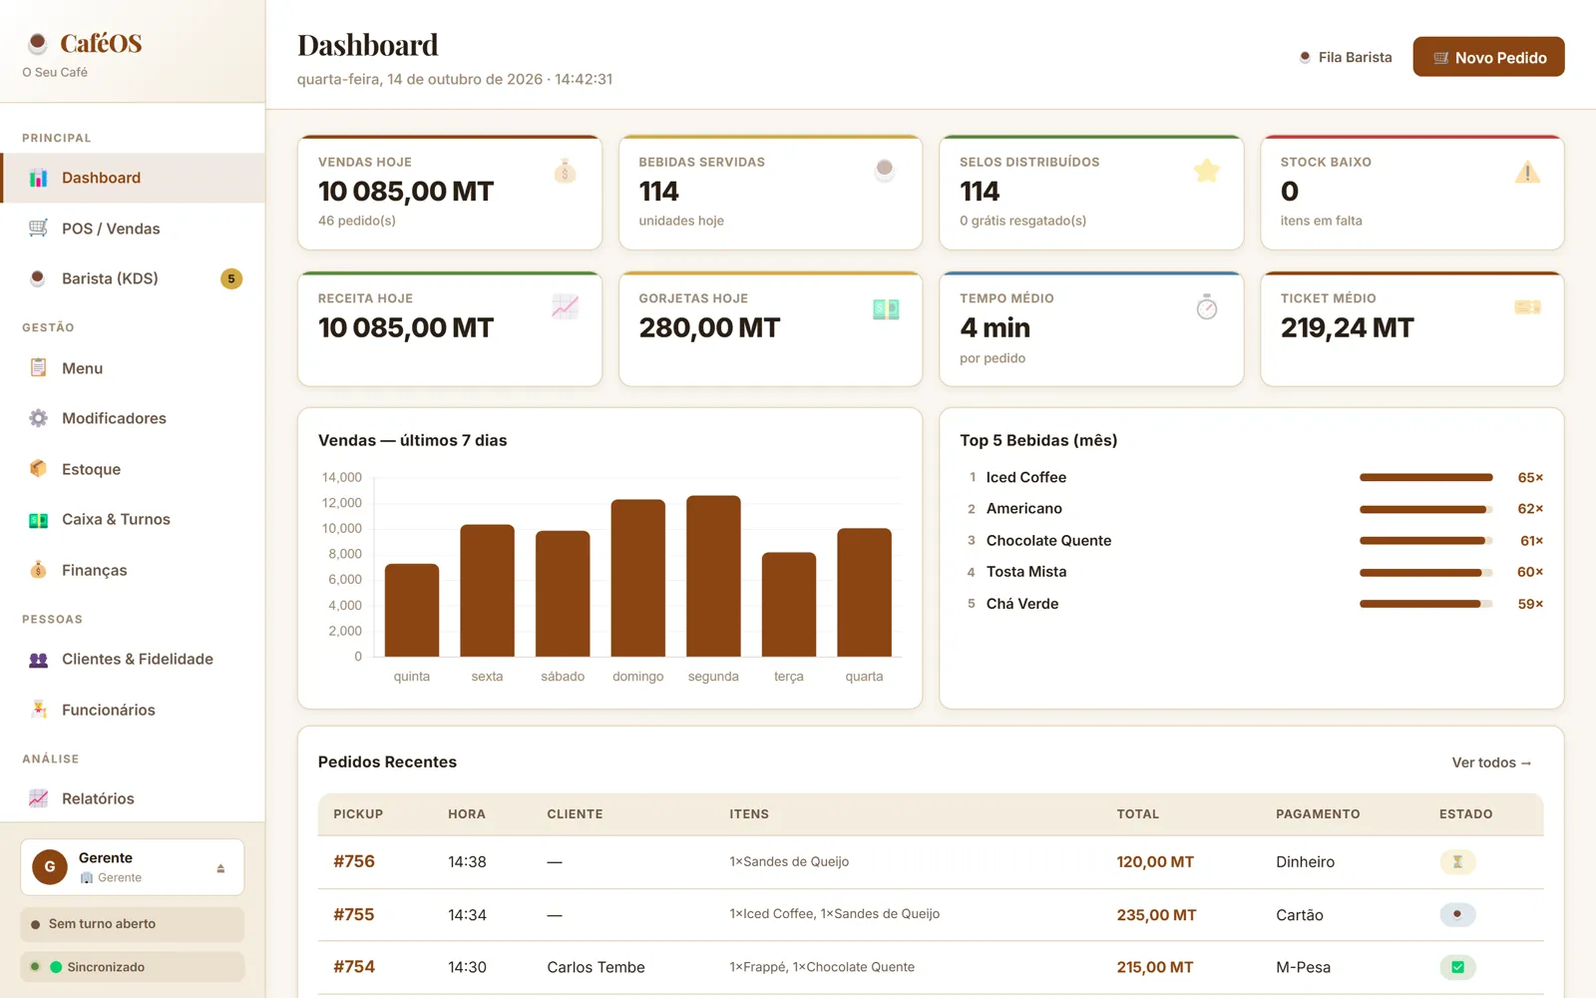
Task: Click the CaféOS coffee cup logo
Action: tap(38, 43)
